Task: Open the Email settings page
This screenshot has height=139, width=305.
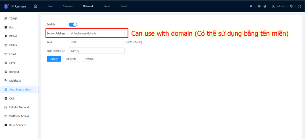Action: 19,54
